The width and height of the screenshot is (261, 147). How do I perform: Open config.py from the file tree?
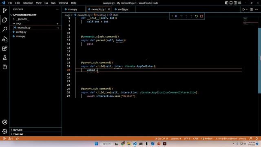[x=21, y=32]
